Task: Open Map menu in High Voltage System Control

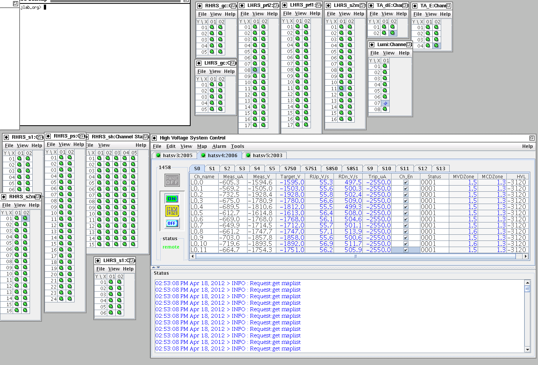Action: coord(202,146)
